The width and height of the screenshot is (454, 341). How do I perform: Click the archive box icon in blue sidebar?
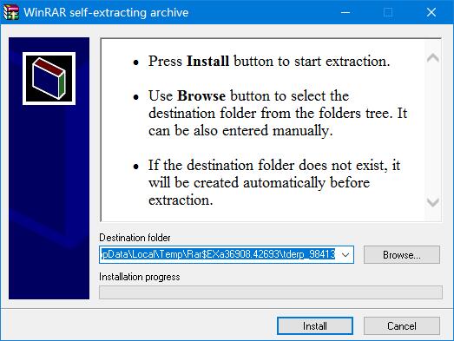click(x=49, y=78)
